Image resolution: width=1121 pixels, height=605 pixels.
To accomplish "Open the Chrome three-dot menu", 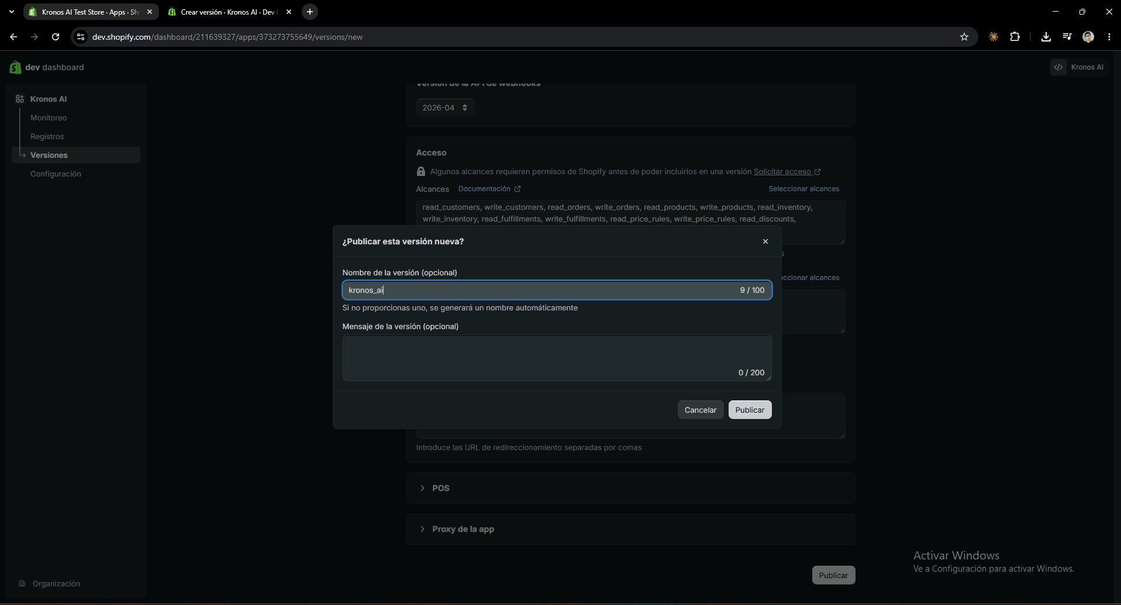I will click(x=1109, y=37).
